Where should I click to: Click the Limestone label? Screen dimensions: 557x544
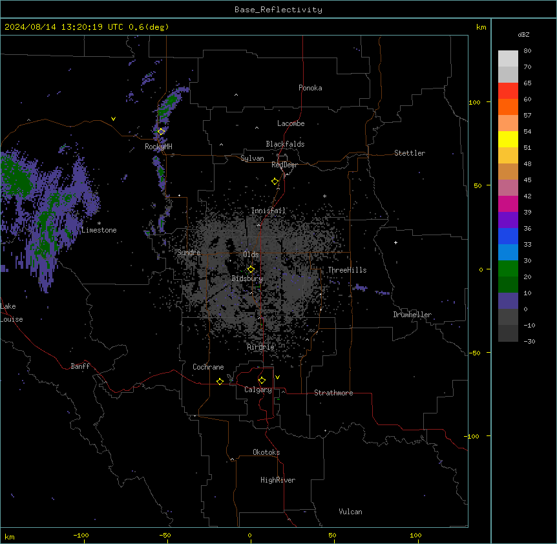pyautogui.click(x=99, y=230)
